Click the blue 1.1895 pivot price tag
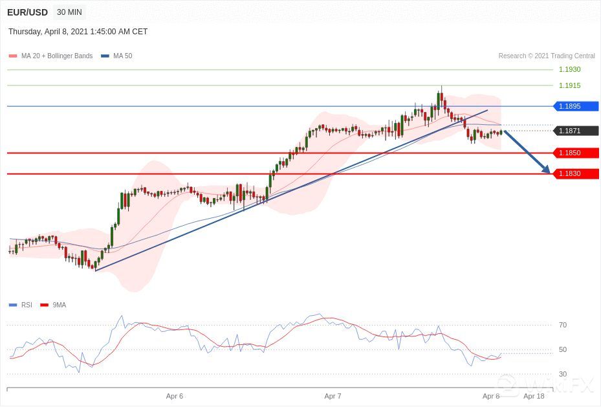This screenshot has height=407, width=601. (x=576, y=106)
